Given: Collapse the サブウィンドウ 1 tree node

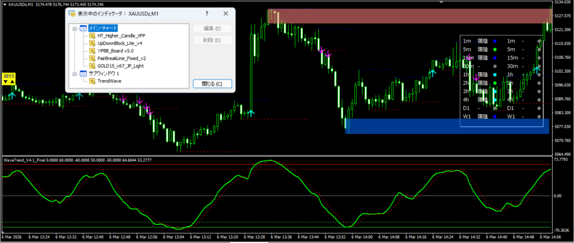Looking at the screenshot, I should tap(75, 73).
